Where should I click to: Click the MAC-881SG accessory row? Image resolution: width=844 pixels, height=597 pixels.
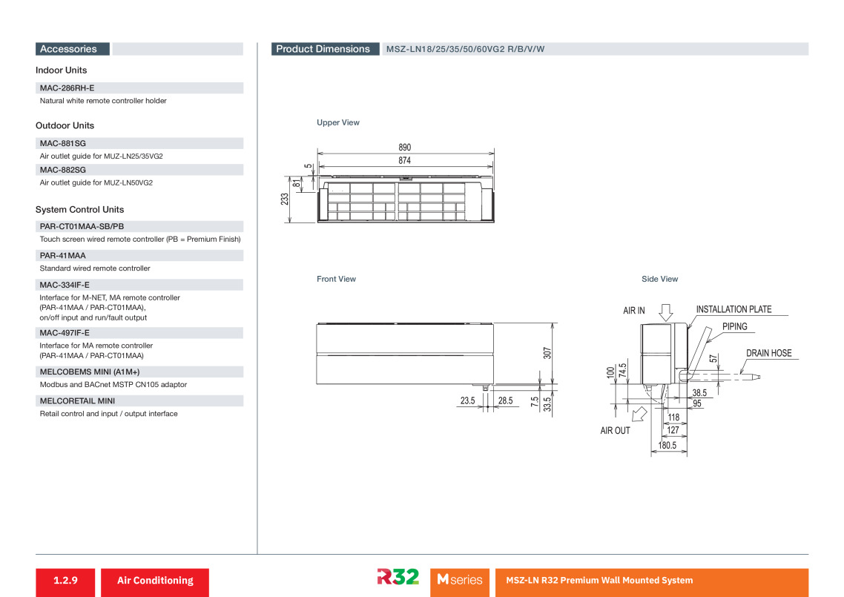coord(139,143)
